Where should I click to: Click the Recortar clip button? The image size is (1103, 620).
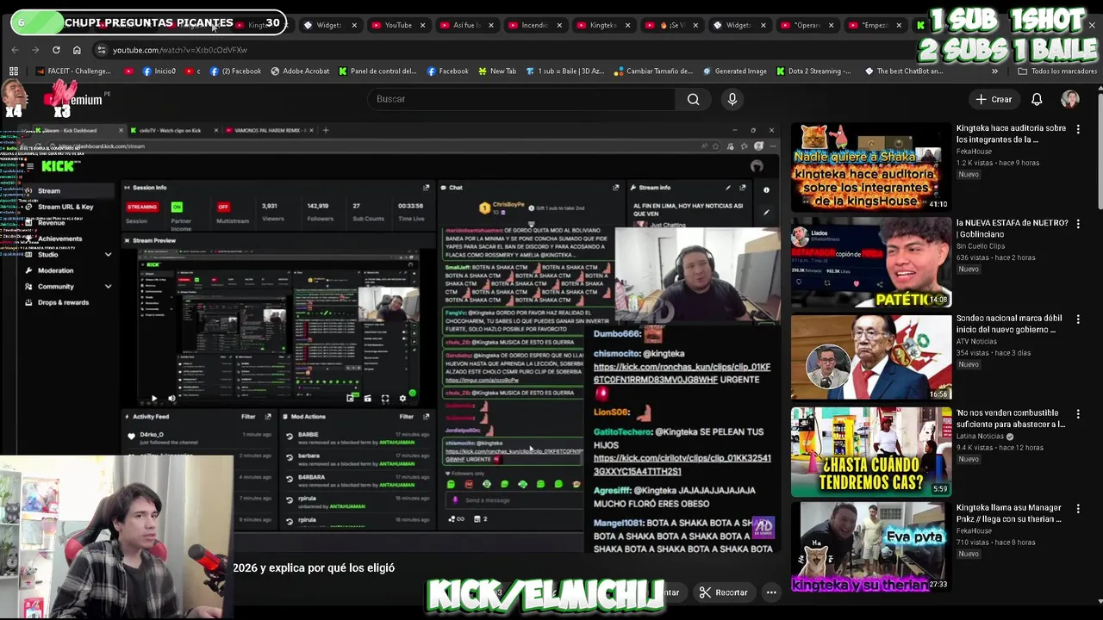(x=723, y=592)
